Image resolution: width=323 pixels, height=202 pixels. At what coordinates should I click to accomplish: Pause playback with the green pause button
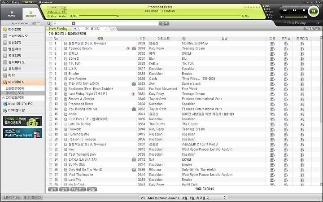point(314,11)
